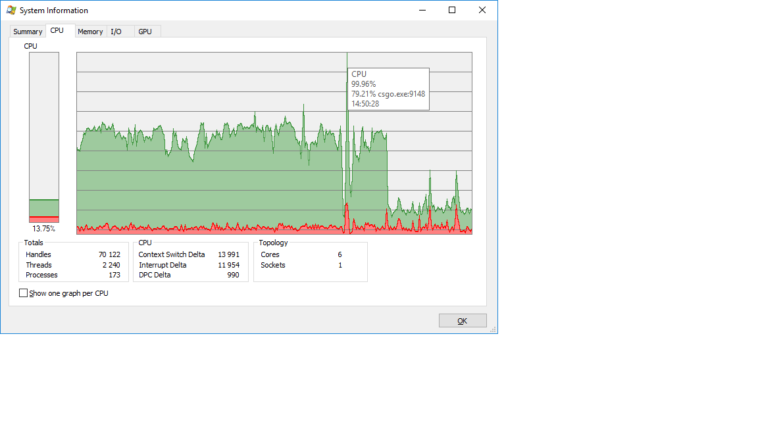Click the Handles value 70 122
This screenshot has height=426, width=758.
pyautogui.click(x=109, y=254)
